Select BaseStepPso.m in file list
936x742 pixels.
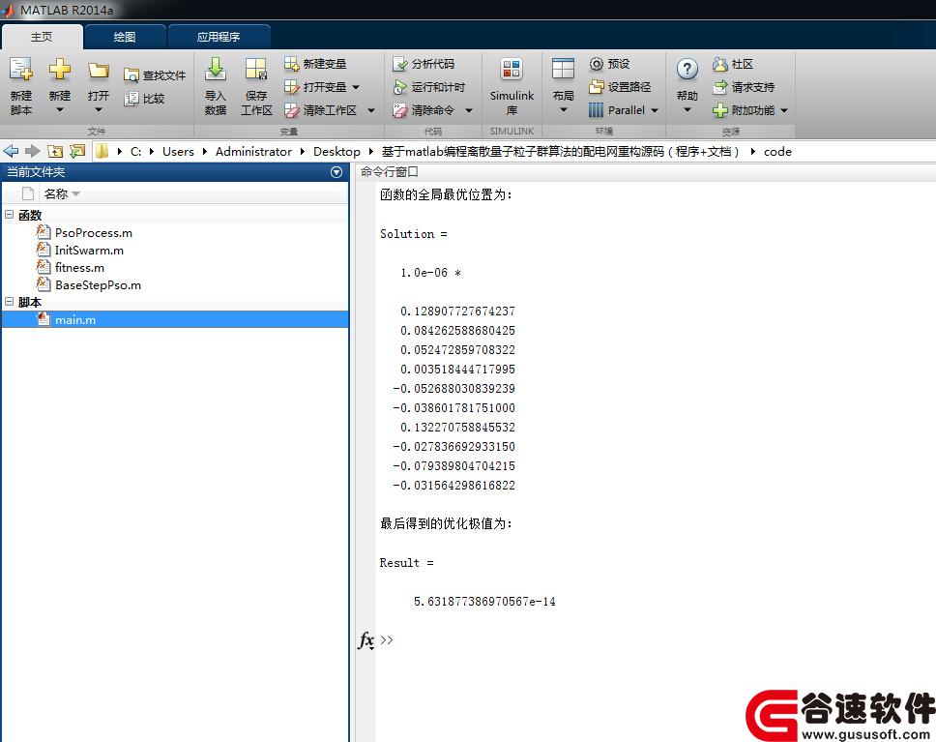pos(98,285)
